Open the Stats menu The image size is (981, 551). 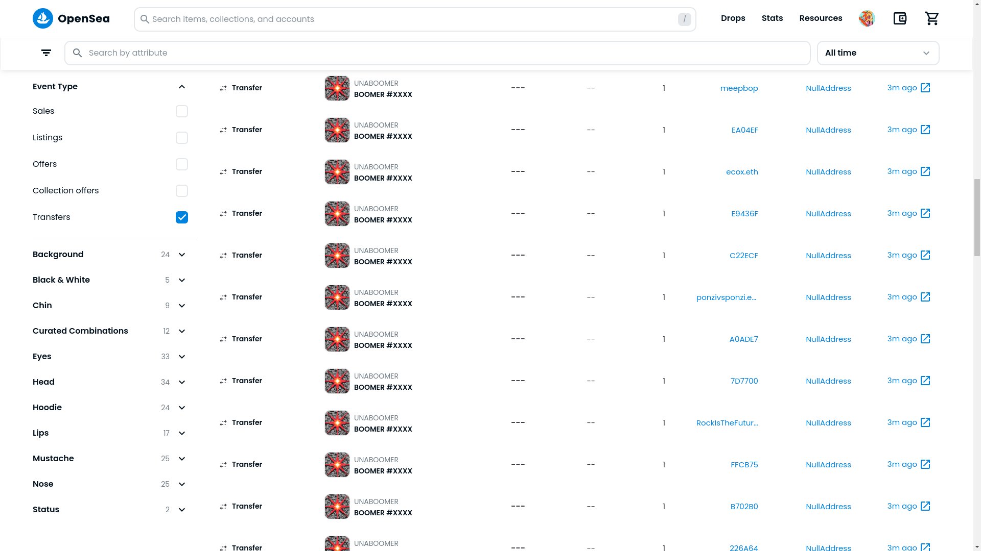point(772,18)
